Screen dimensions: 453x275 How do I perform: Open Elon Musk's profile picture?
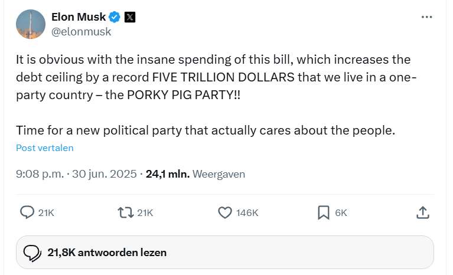(30, 24)
